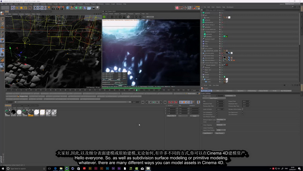Open the X-Particles menu

(101, 4)
